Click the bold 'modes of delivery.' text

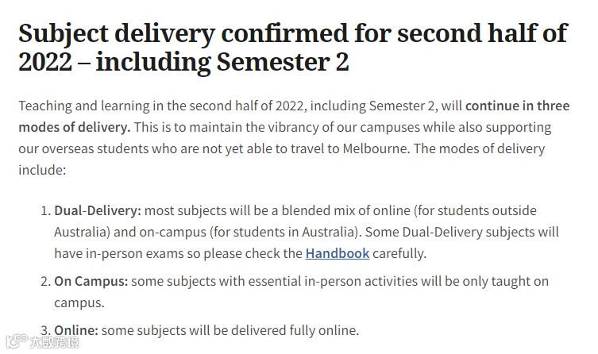coord(75,127)
